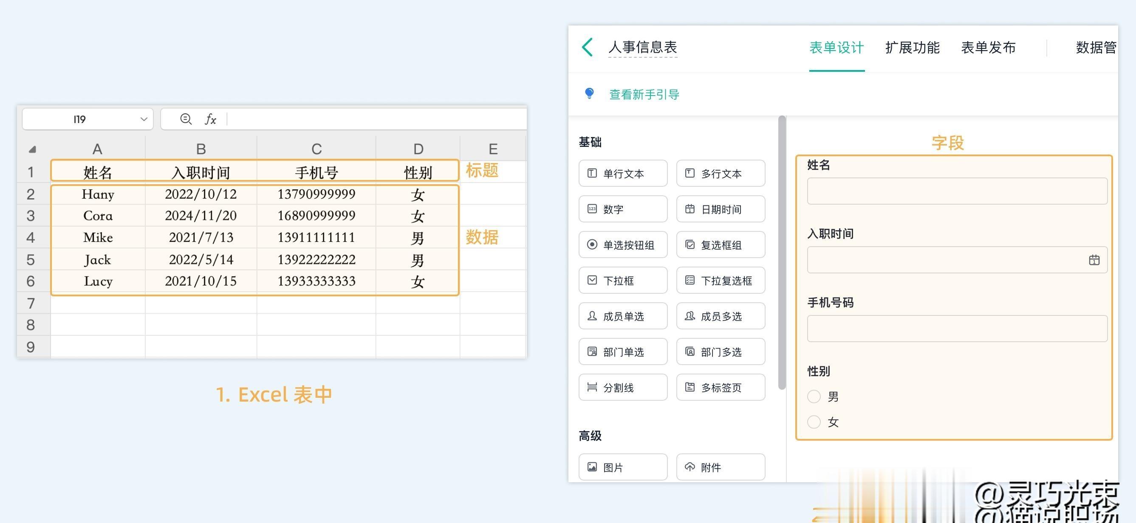Add the 图片 image widget
The width and height of the screenshot is (1136, 523).
tap(623, 467)
